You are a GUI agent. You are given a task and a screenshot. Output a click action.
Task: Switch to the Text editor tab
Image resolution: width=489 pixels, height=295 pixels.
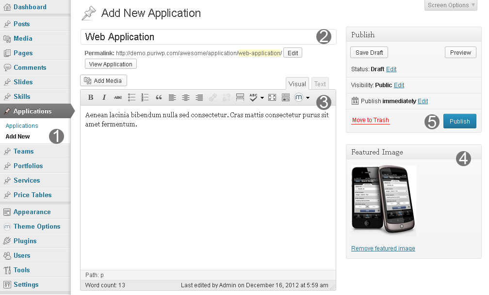[320, 83]
